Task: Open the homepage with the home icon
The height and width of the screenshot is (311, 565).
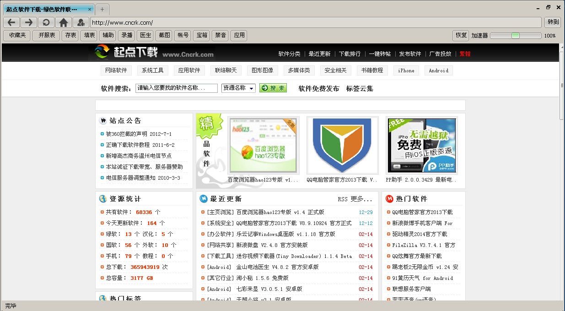Action: pos(63,22)
